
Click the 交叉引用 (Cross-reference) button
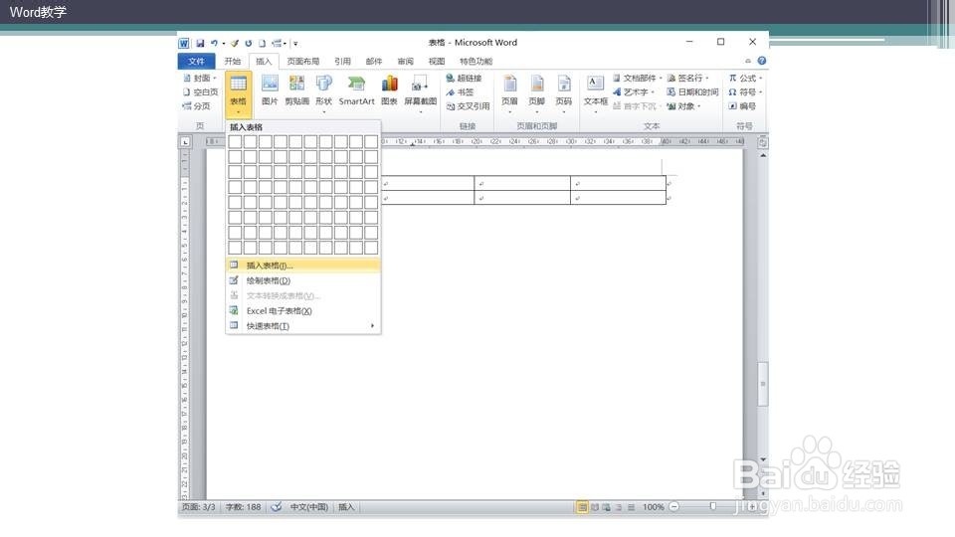click(468, 106)
